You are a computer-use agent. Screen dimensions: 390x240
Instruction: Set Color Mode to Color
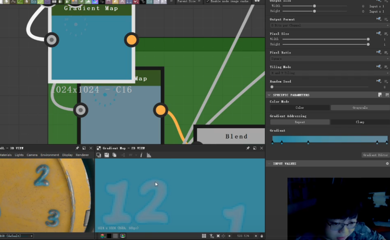tap(300, 108)
